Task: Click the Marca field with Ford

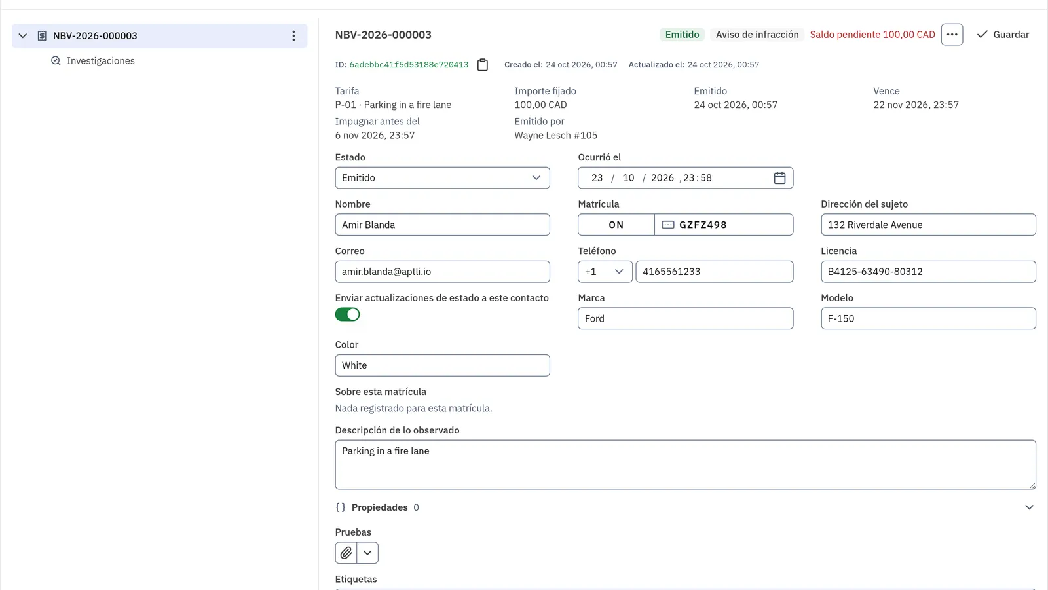Action: (x=685, y=318)
